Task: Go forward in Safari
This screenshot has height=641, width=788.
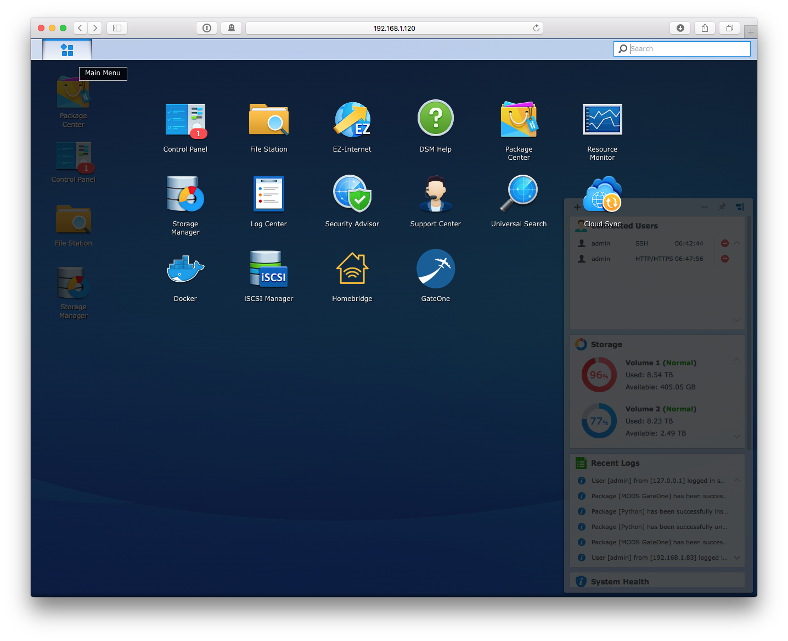Action: [x=95, y=28]
